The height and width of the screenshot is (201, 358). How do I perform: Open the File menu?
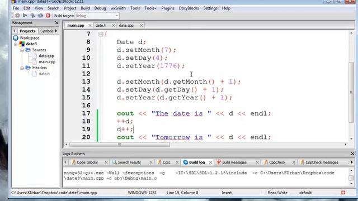click(16, 8)
